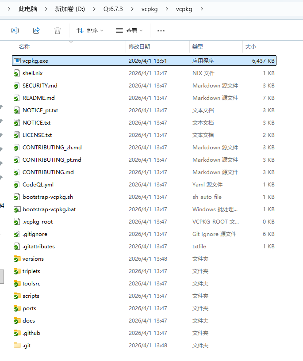Click the SECURITY.md file icon
303x361 pixels.
17,86
